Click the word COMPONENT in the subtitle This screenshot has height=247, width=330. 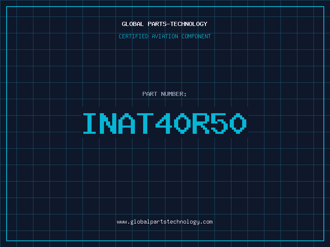tap(196, 36)
